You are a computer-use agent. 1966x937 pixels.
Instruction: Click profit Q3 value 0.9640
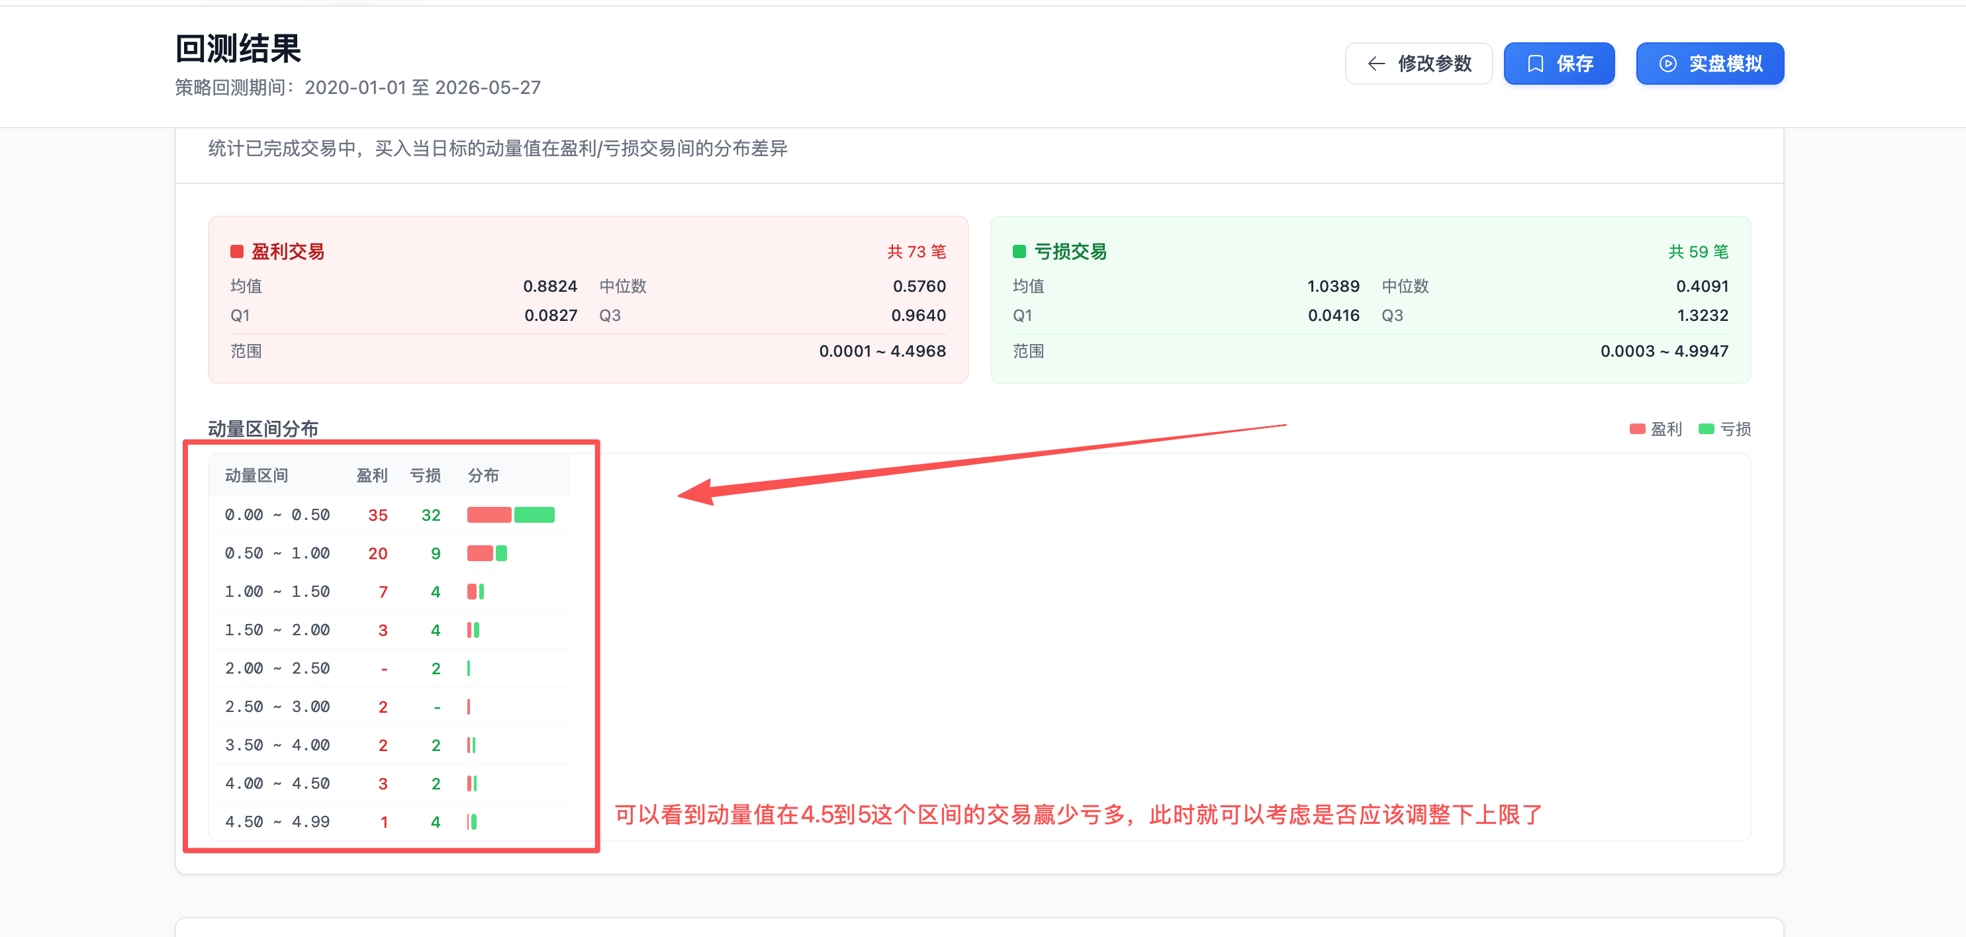919,315
